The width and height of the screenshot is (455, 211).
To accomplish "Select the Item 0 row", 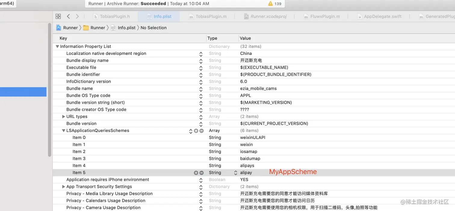I will point(254,137).
